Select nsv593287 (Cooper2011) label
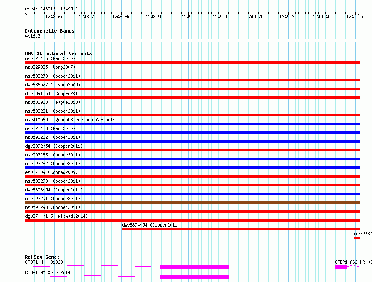372x282 pixels. tap(53, 164)
